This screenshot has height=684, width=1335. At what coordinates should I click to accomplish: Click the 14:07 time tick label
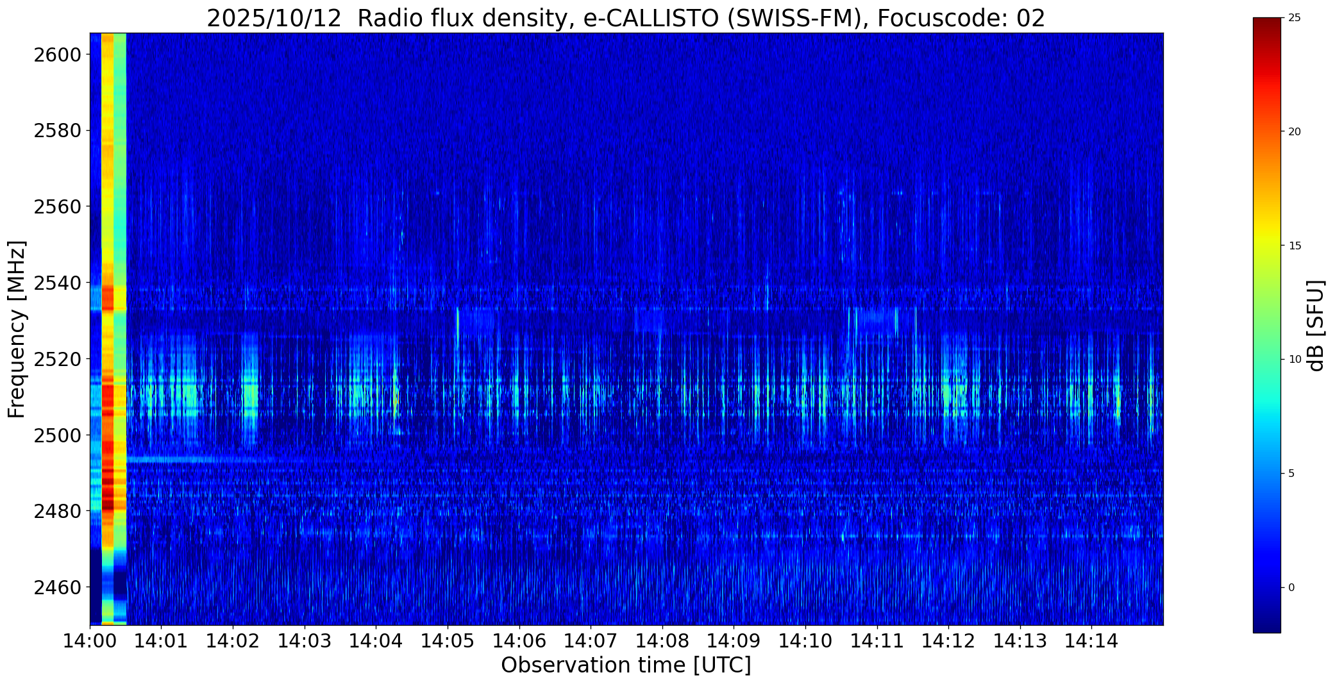tap(591, 640)
